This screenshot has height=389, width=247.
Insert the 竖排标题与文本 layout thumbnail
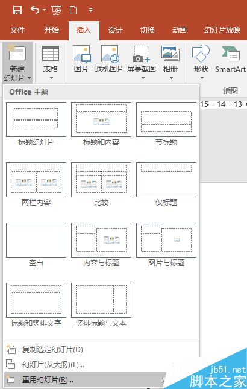click(x=101, y=300)
